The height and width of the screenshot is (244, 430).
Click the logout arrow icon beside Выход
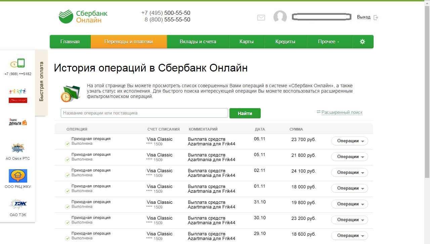[376, 17]
